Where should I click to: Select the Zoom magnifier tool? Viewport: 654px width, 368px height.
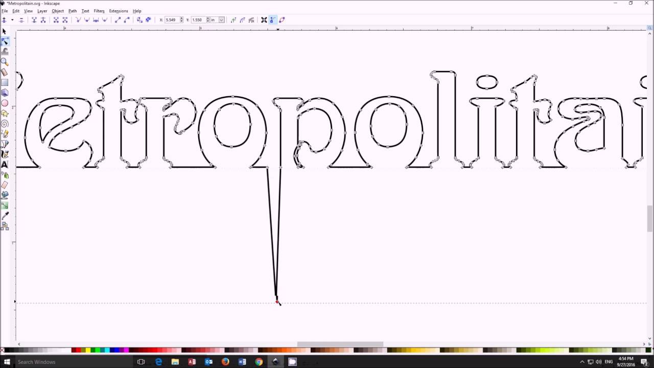coord(5,62)
